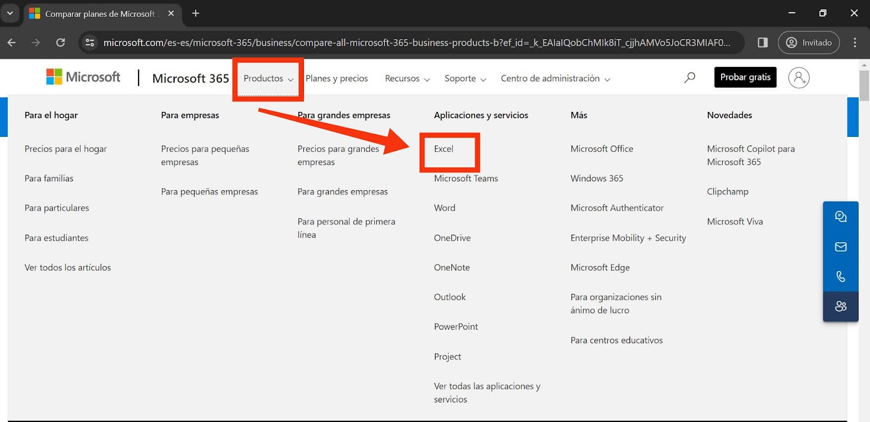Viewport: 870px width, 422px height.
Task: Reload the page with refresh icon
Action: coord(60,42)
